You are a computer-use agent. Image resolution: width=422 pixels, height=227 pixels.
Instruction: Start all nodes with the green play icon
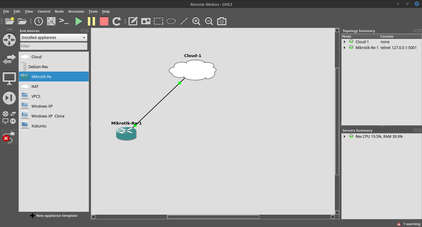tap(79, 21)
